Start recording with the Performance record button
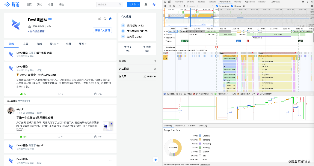 click(x=165, y=6)
